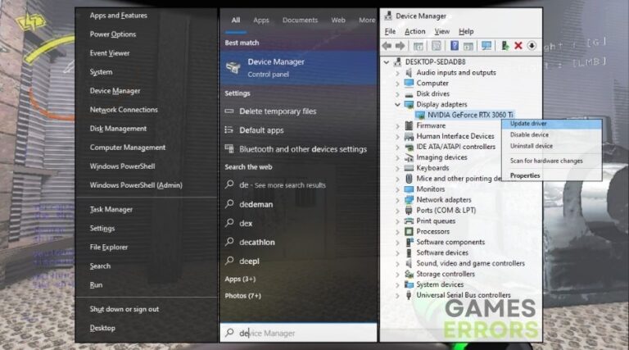Click the Properties toolbar icon in Device Manager
629x350 pixels.
436,46
